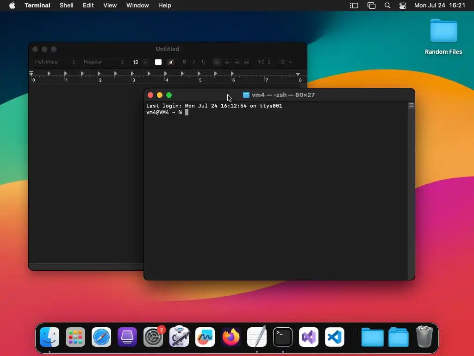Screen dimensions: 474x356
Task: Open Stage Manager icon in menu bar
Action: 354,6
